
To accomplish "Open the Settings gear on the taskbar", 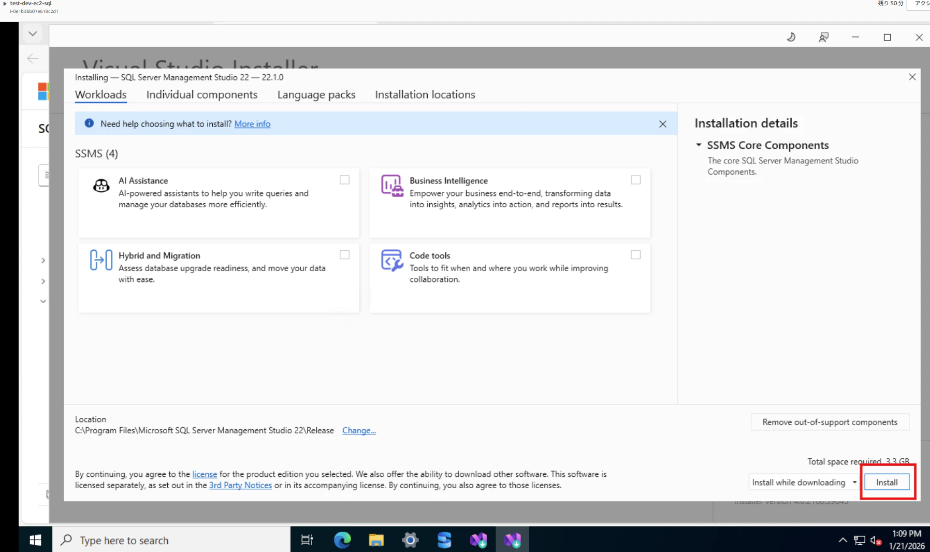I will [410, 540].
